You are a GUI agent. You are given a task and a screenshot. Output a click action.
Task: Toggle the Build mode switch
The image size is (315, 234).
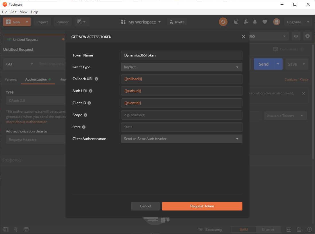pos(244,229)
